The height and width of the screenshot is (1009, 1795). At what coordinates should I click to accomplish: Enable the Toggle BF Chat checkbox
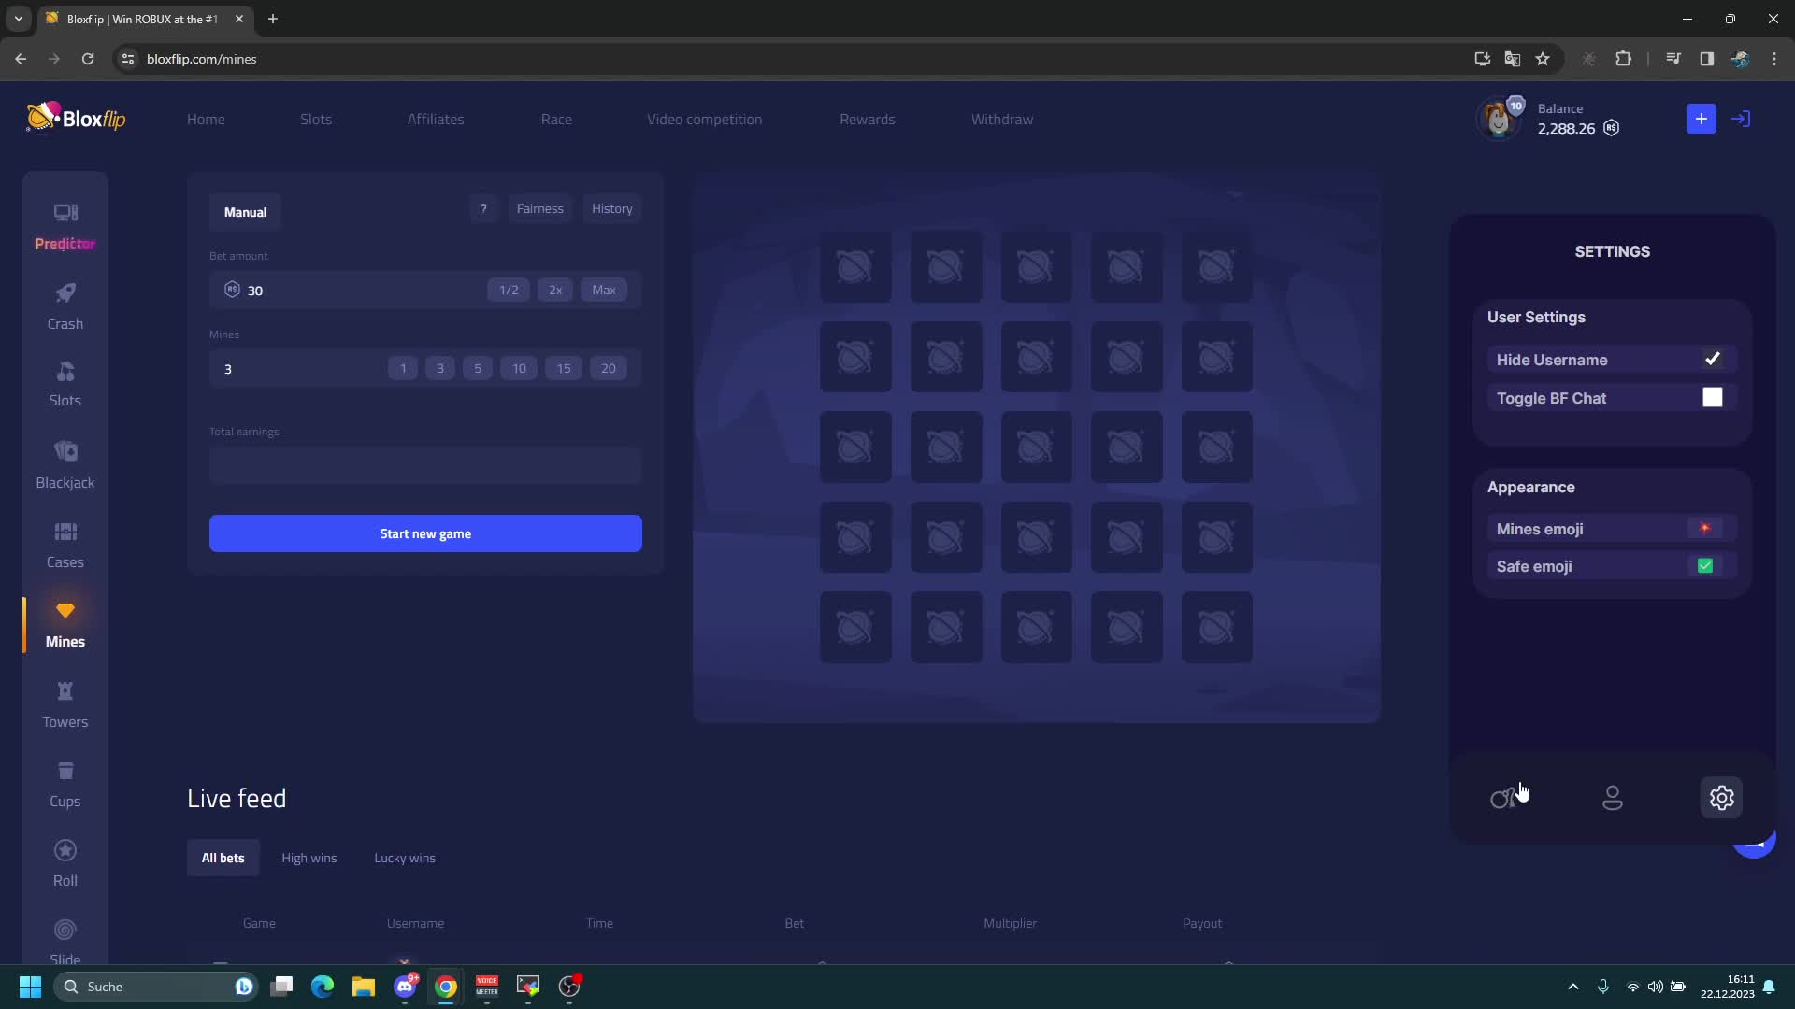pos(1712,398)
